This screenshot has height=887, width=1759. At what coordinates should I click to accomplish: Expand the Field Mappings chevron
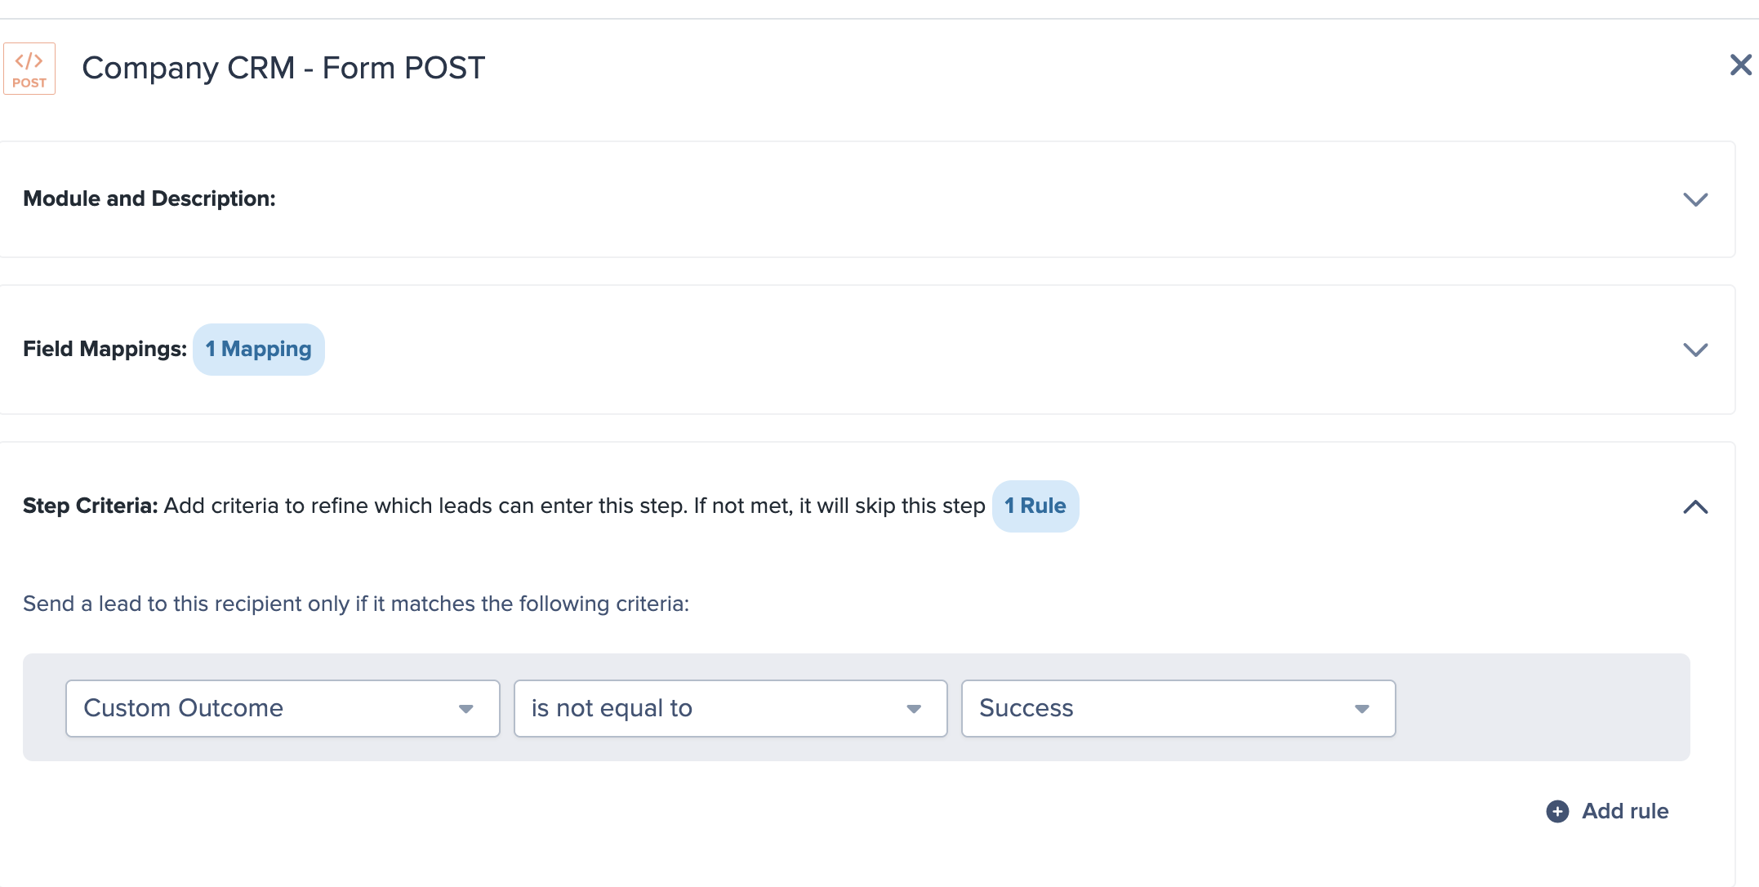click(x=1695, y=350)
